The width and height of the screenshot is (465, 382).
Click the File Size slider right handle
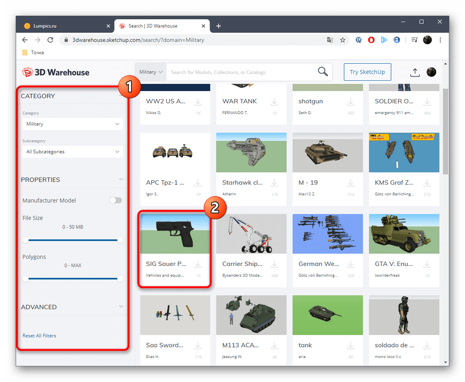click(x=120, y=240)
